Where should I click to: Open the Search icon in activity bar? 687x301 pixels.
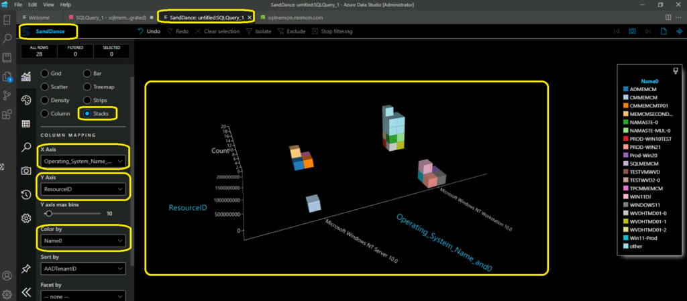coord(7,39)
